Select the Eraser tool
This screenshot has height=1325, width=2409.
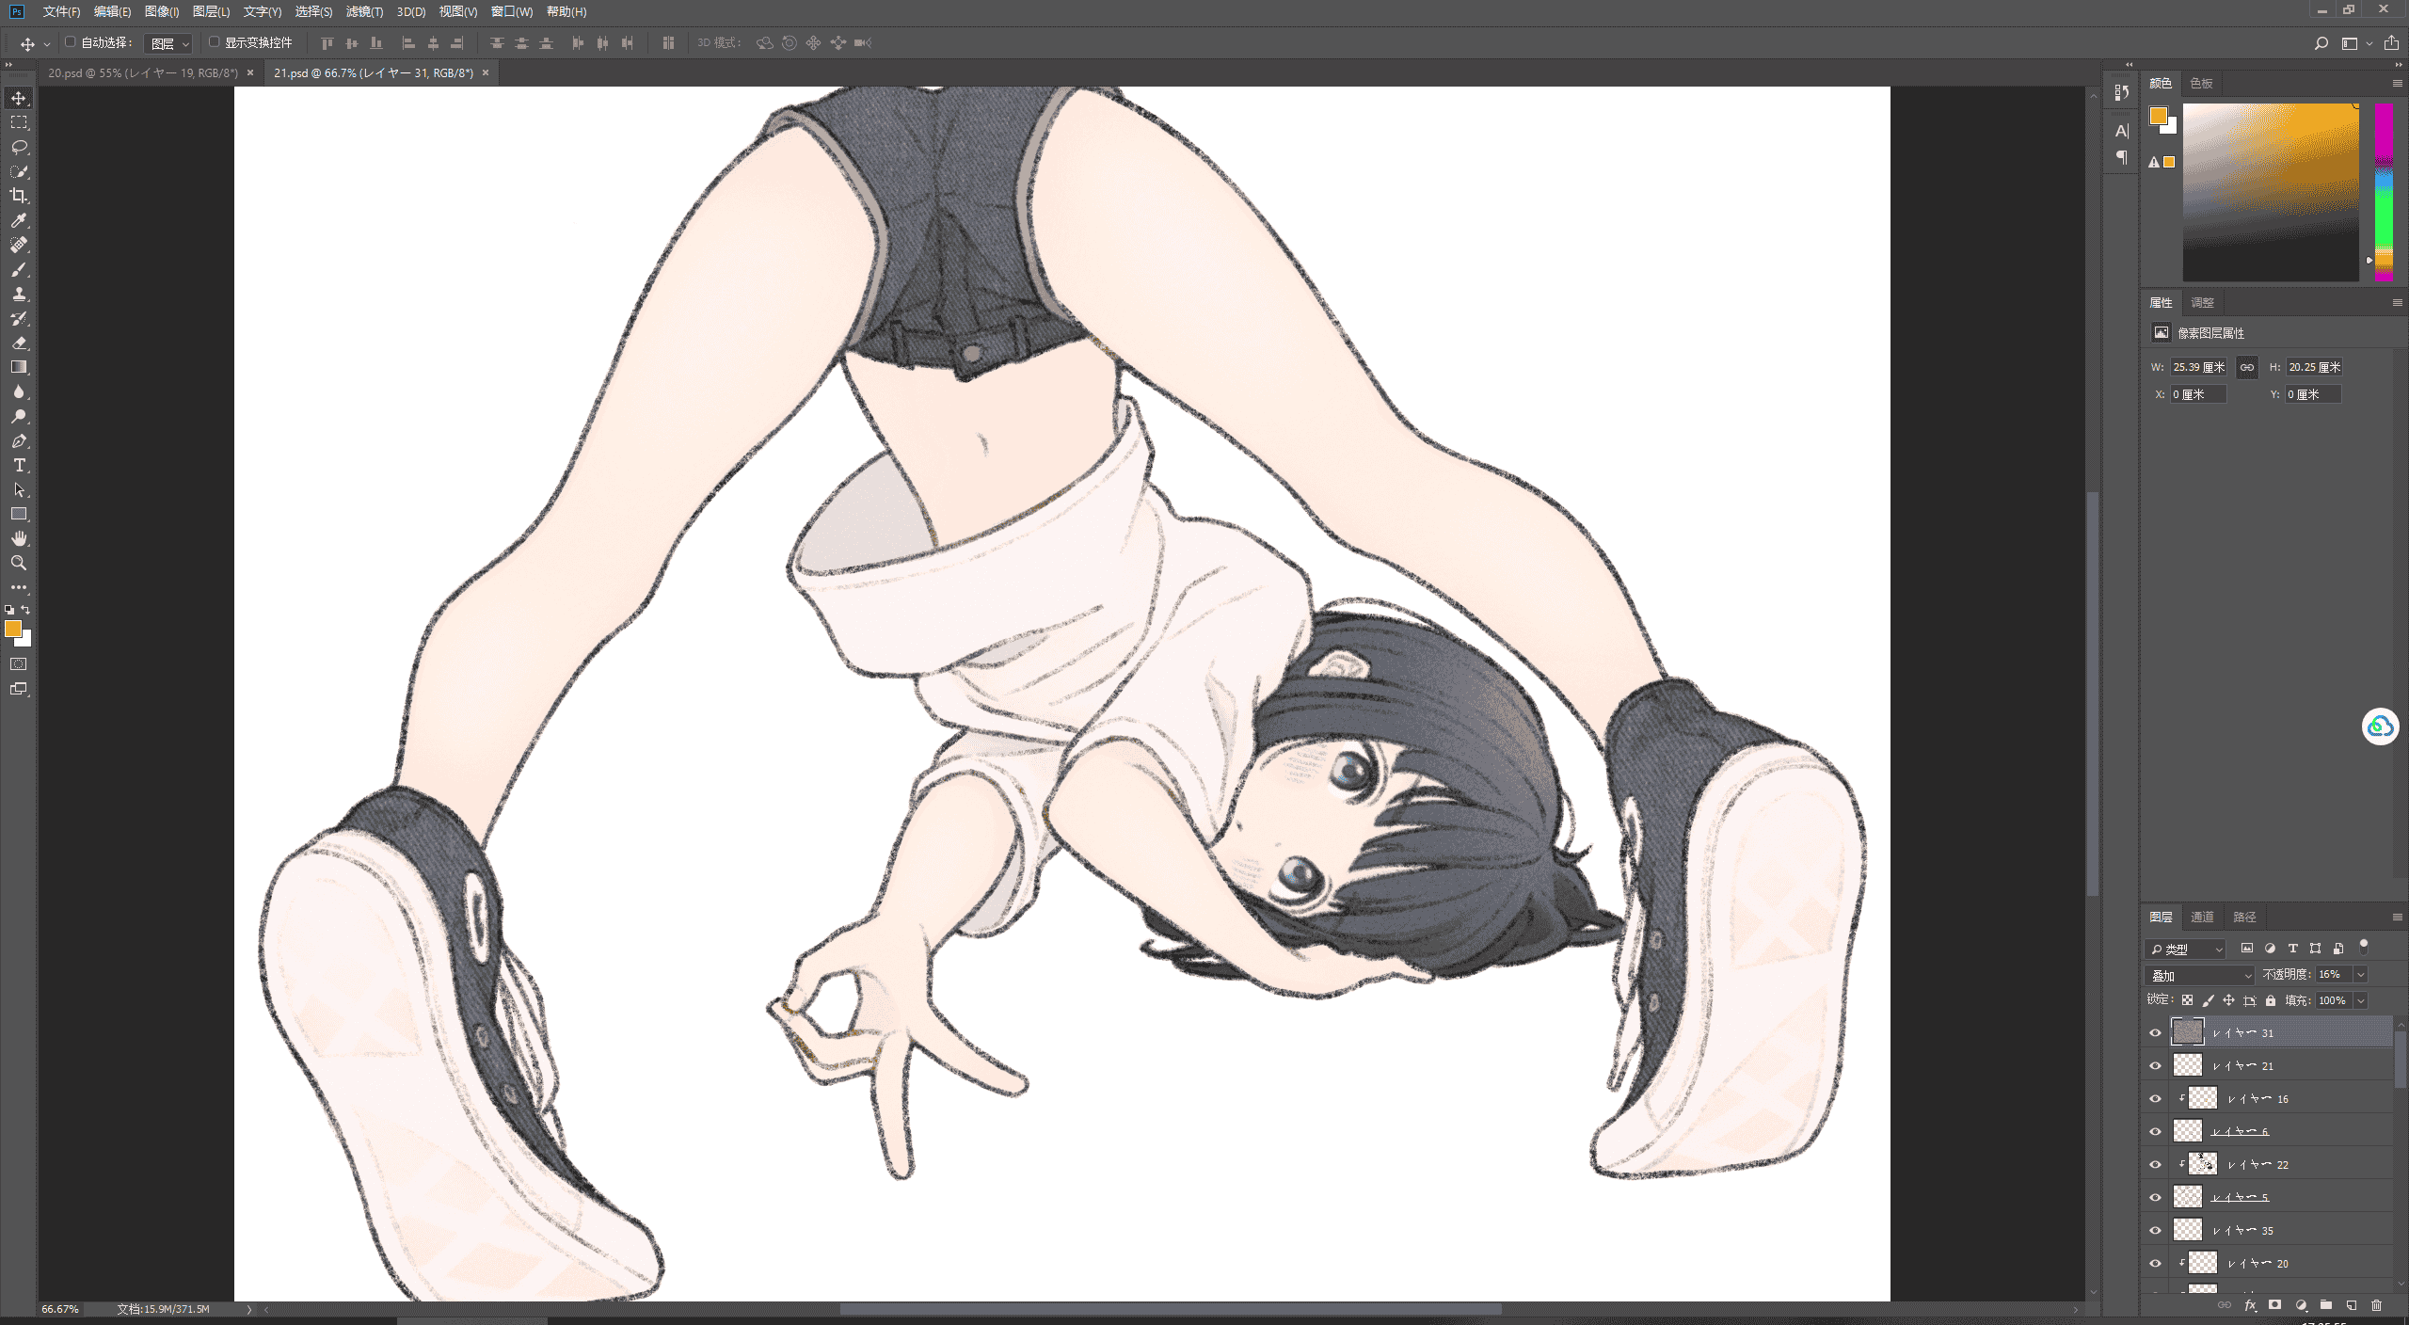coord(19,343)
